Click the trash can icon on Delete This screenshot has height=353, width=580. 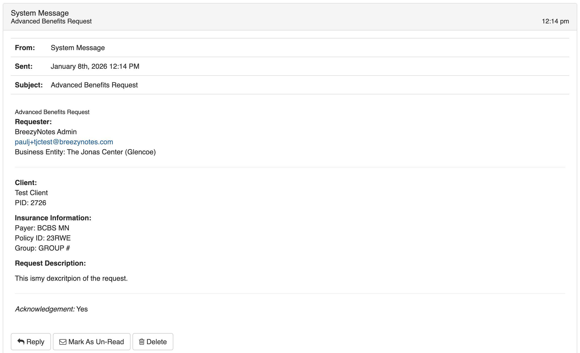pos(142,342)
